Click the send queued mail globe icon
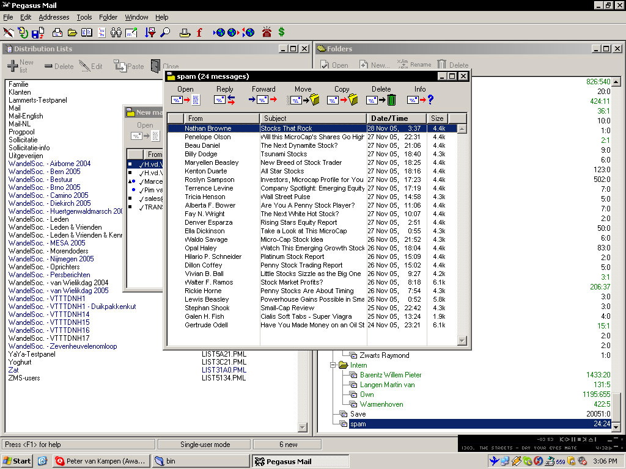Screen dimensions: 626x469 coord(234,33)
